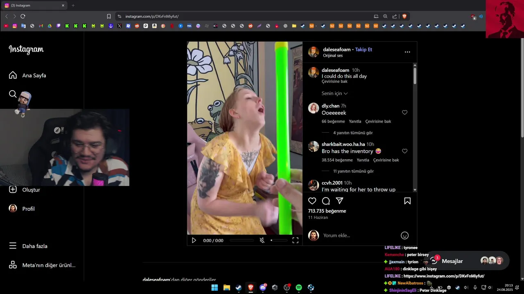524x294 pixels.
Task: Like sharkbait.woo.ha.ha's comment
Action: pos(404,151)
